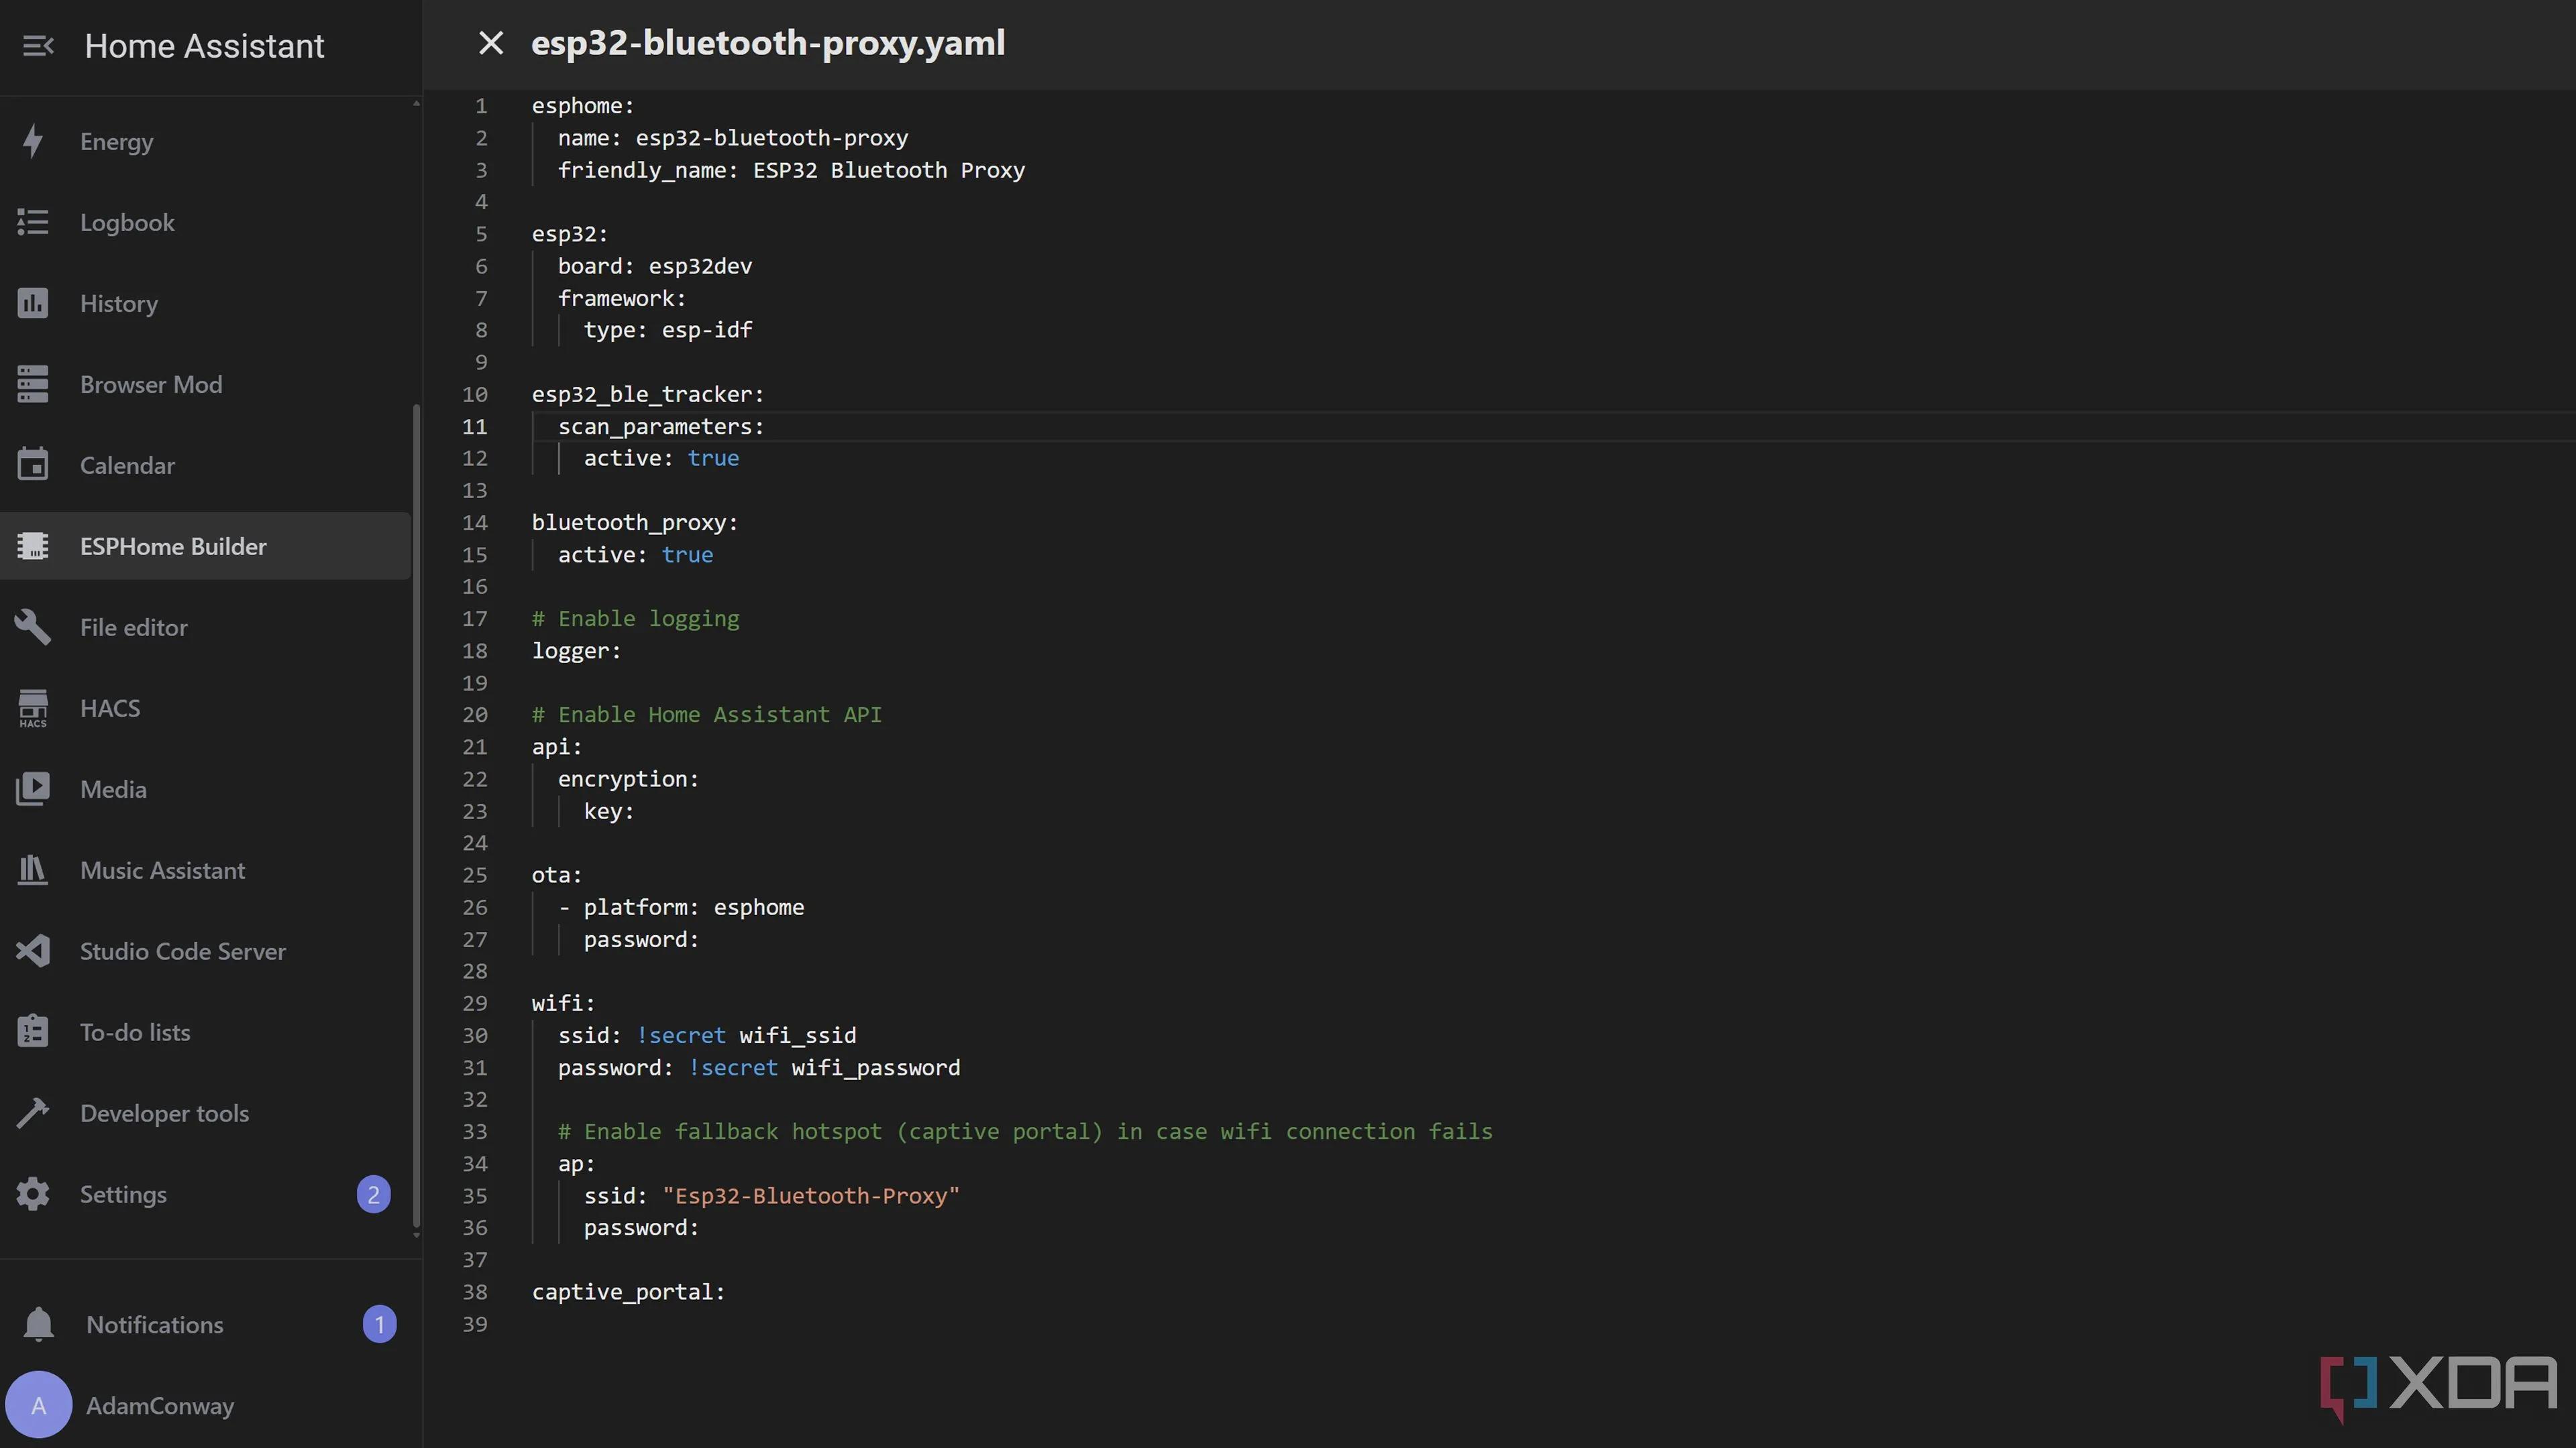Image resolution: width=2576 pixels, height=1448 pixels.
Task: Click the History chart icon
Action: 33,303
